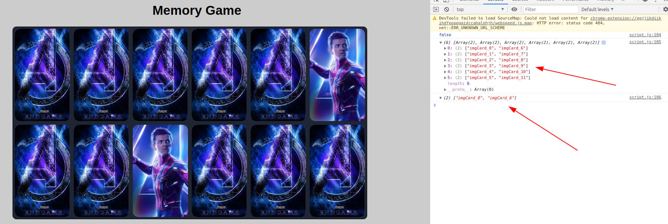The image size is (668, 224).
Task: Click the Spider-Man card in the bottom row
Action: coord(160,171)
